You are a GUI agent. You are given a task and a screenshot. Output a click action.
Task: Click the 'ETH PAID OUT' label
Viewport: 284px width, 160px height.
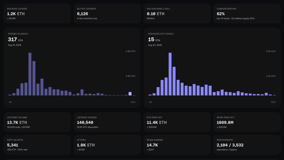coord(155,118)
